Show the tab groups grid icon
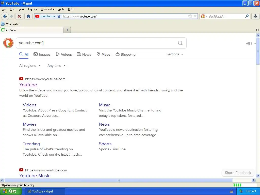Screen dimensions: 260x195 click(x=257, y=30)
